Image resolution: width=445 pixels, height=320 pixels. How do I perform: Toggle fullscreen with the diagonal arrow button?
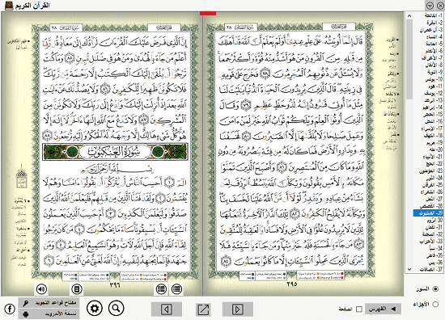click(203, 309)
